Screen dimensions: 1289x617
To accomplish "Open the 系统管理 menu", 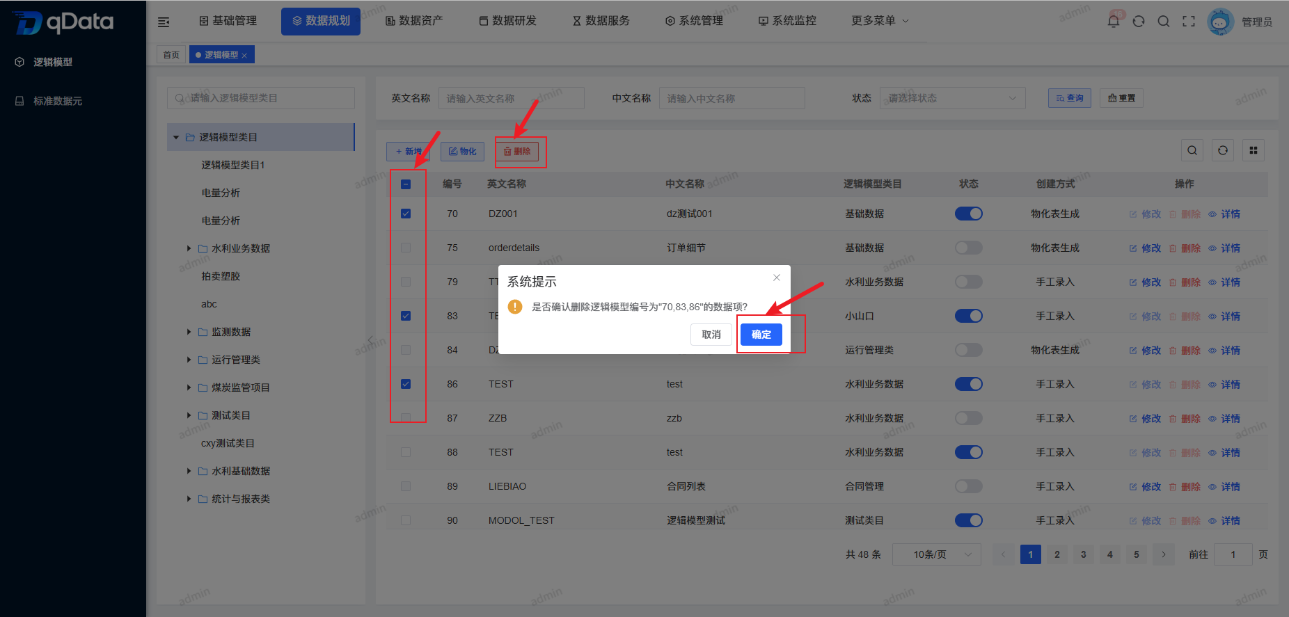I will [694, 21].
